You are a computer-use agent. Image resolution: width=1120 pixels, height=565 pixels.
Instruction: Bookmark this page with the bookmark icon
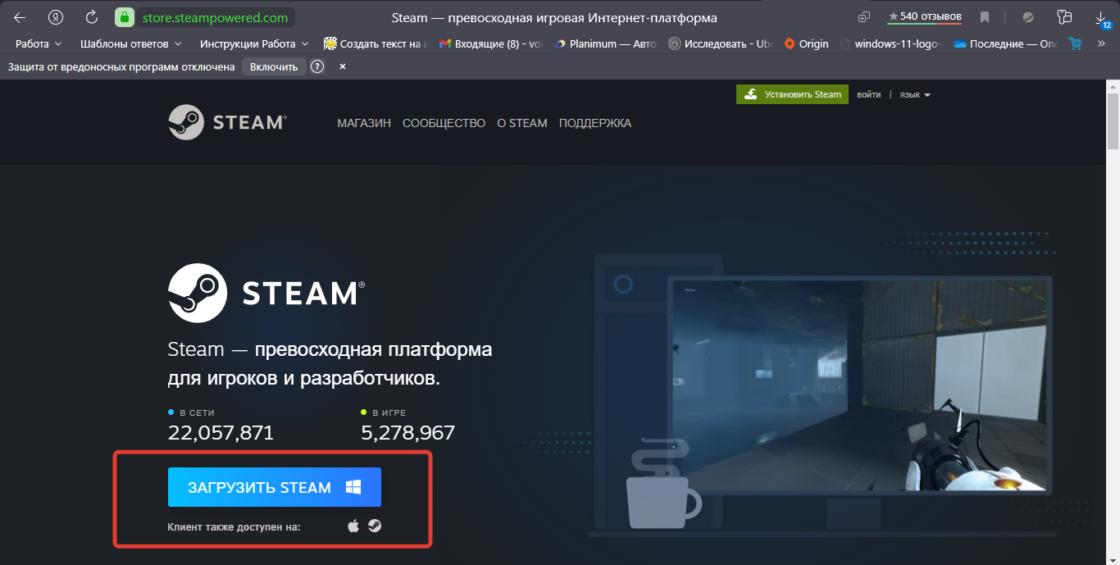tap(985, 17)
